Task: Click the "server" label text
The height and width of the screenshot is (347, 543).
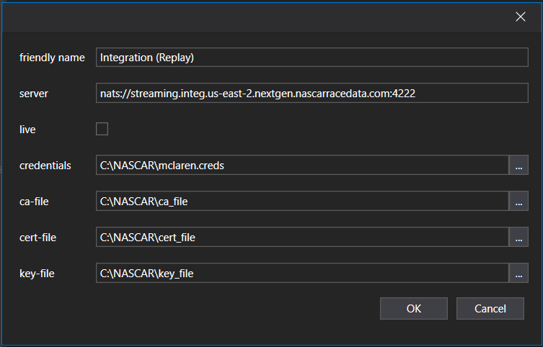Action: (34, 94)
